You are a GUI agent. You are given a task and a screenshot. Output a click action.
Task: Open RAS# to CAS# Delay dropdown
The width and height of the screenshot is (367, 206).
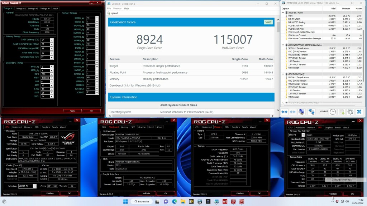(x=52, y=44)
